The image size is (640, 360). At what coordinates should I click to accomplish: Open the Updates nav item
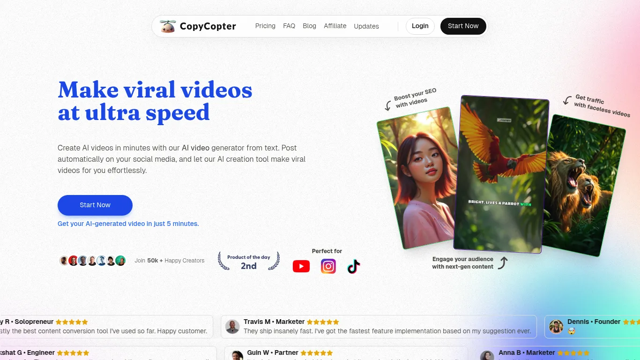(x=366, y=26)
